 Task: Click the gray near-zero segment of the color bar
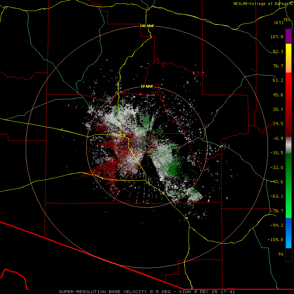[x=288, y=145]
